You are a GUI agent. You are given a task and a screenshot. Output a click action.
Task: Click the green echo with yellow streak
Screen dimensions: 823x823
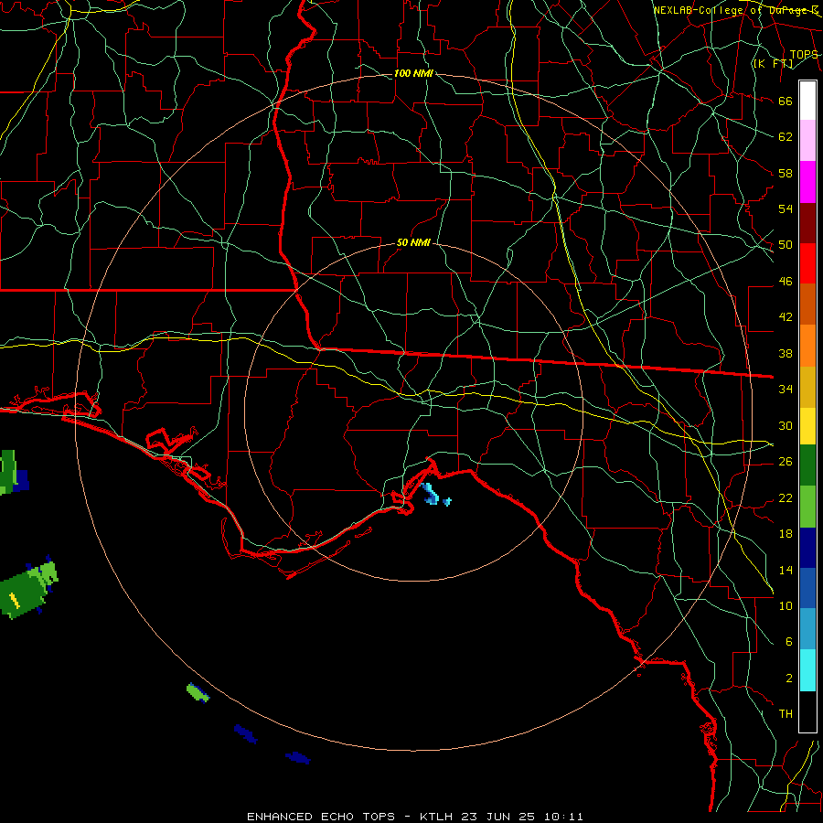[x=27, y=589]
